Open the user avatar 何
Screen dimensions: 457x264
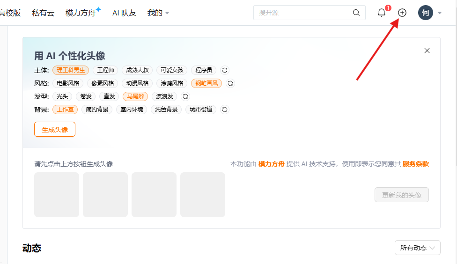[x=426, y=13]
